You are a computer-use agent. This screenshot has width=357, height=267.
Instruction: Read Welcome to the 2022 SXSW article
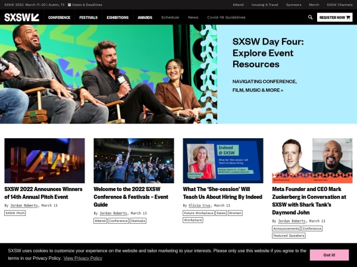pos(131,197)
